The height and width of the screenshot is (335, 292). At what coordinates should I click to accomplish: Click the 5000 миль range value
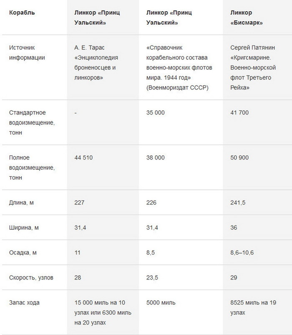pos(161,302)
